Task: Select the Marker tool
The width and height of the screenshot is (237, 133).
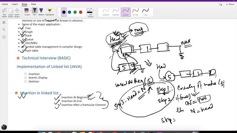Action: click(41, 12)
